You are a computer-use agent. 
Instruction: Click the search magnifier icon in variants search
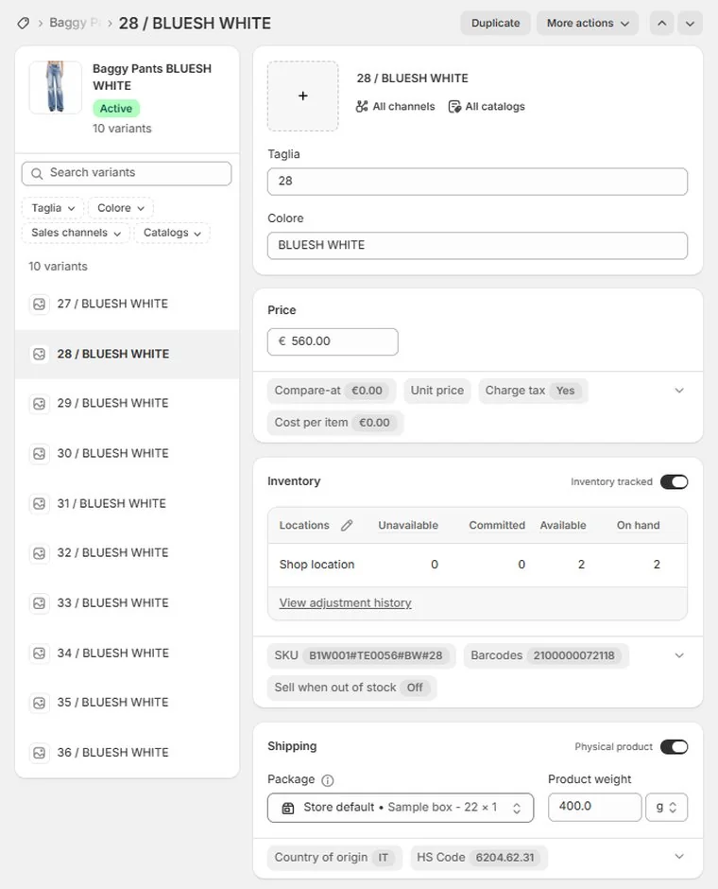click(x=37, y=173)
